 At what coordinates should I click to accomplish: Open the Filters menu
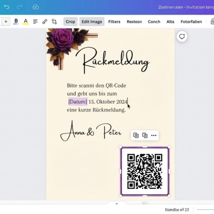click(x=114, y=22)
